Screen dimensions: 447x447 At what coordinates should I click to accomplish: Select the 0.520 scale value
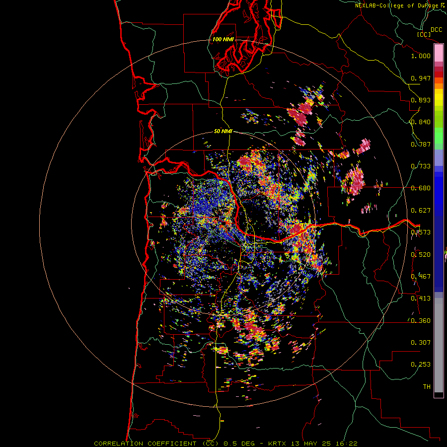click(x=421, y=255)
